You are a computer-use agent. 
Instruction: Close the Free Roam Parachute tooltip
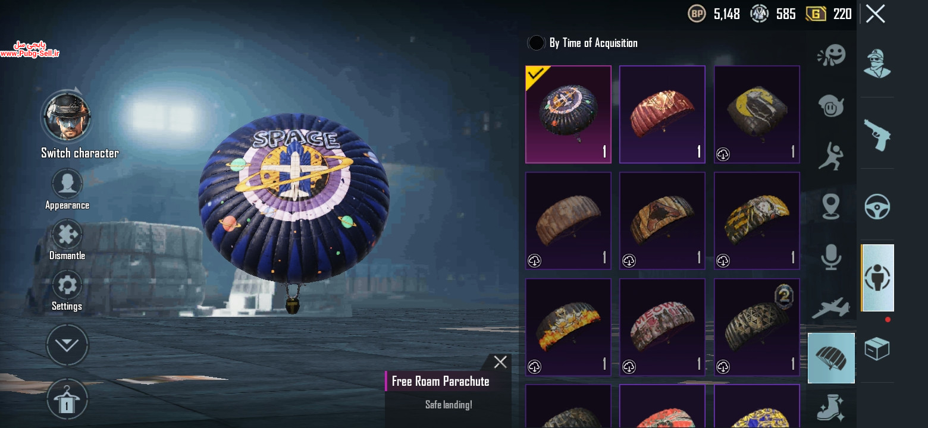[x=500, y=362]
